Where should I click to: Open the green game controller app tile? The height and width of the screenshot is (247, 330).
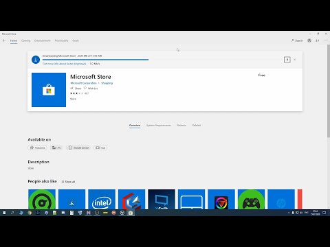(251, 199)
